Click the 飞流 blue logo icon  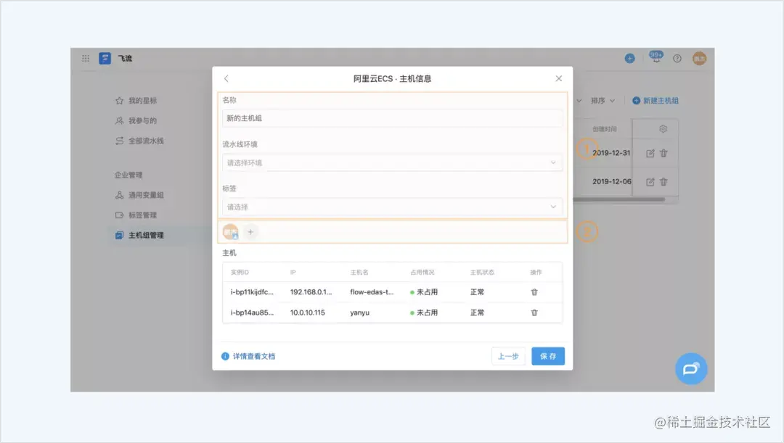[x=105, y=59]
